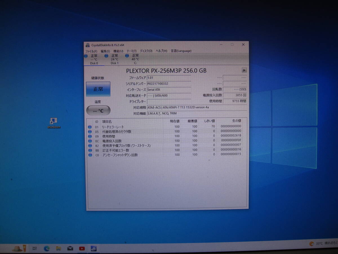Click raw value 000000000F0F
The width and height of the screenshot is (338, 254).
tap(231, 140)
